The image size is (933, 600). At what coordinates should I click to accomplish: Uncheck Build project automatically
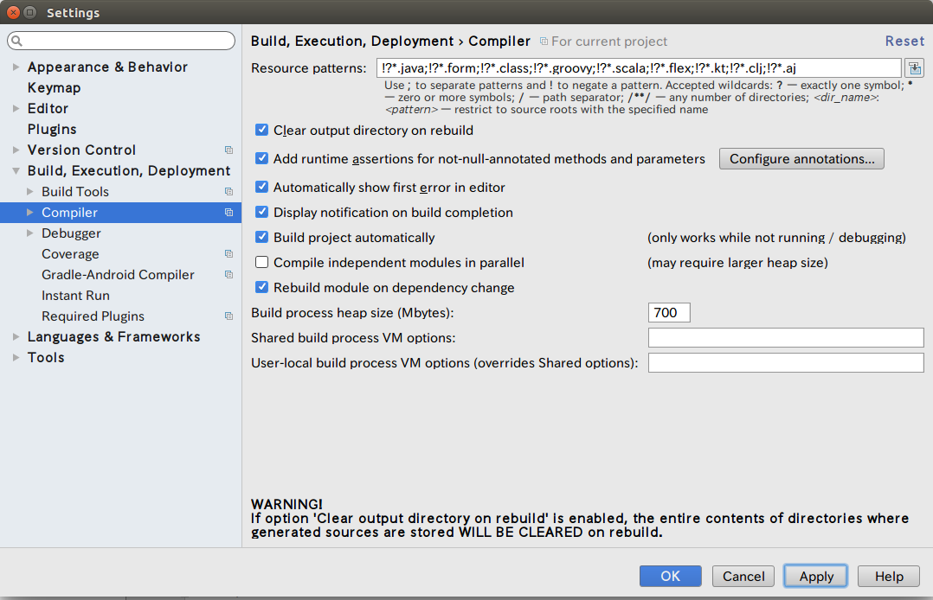pos(261,237)
